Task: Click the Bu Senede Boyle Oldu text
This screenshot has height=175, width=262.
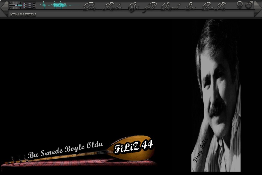Action: coord(66,150)
